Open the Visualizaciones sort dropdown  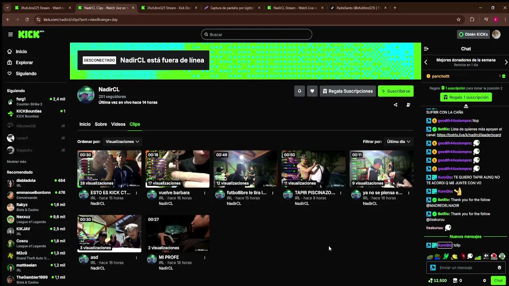(122, 141)
